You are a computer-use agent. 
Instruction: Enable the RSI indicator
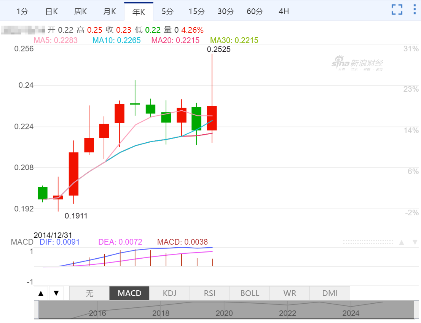point(209,293)
